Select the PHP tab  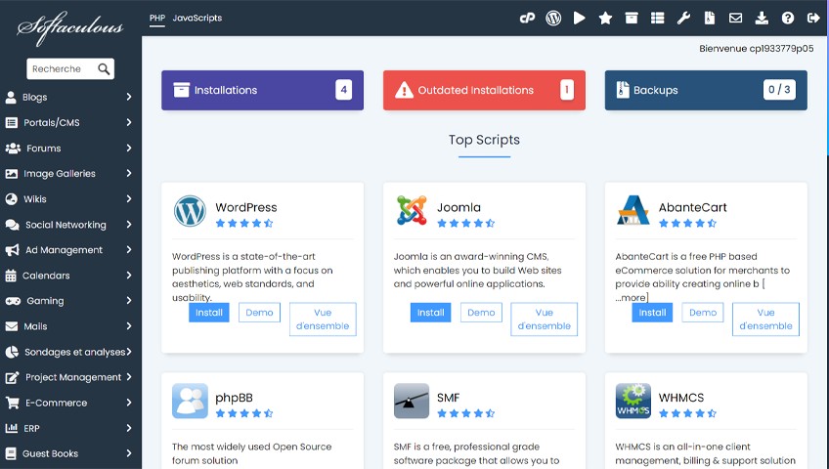pyautogui.click(x=156, y=18)
